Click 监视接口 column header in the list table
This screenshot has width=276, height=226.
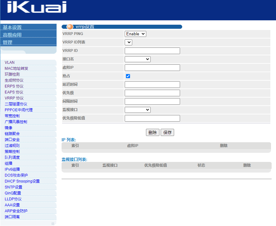(x=110, y=165)
